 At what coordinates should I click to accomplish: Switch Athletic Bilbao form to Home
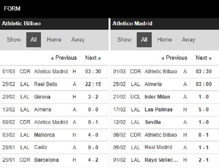pos(54,40)
